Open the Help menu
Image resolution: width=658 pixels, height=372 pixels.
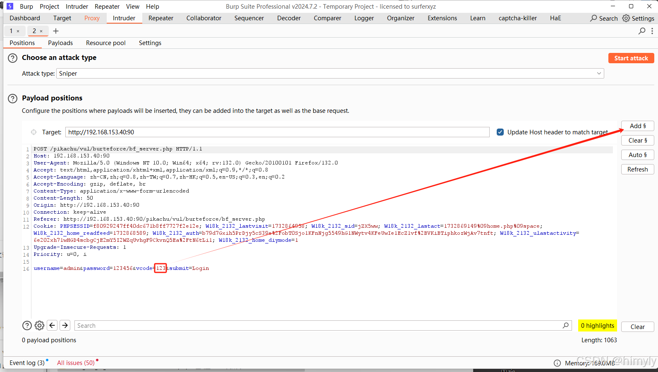click(153, 7)
